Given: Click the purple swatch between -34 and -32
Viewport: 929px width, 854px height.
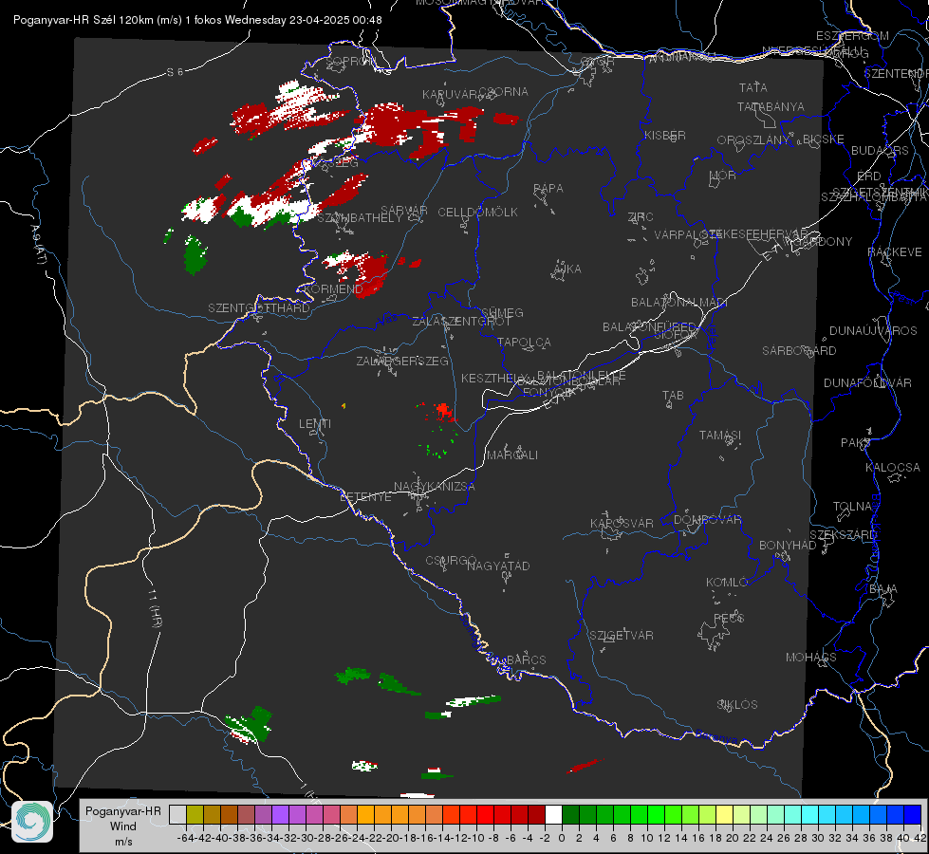Looking at the screenshot, I should [x=280, y=814].
